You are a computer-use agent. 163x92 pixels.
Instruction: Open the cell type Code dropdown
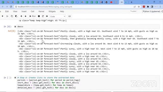(x=58, y=16)
